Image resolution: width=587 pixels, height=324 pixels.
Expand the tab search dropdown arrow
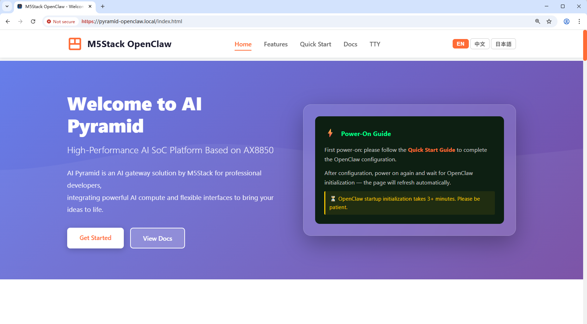point(7,6)
